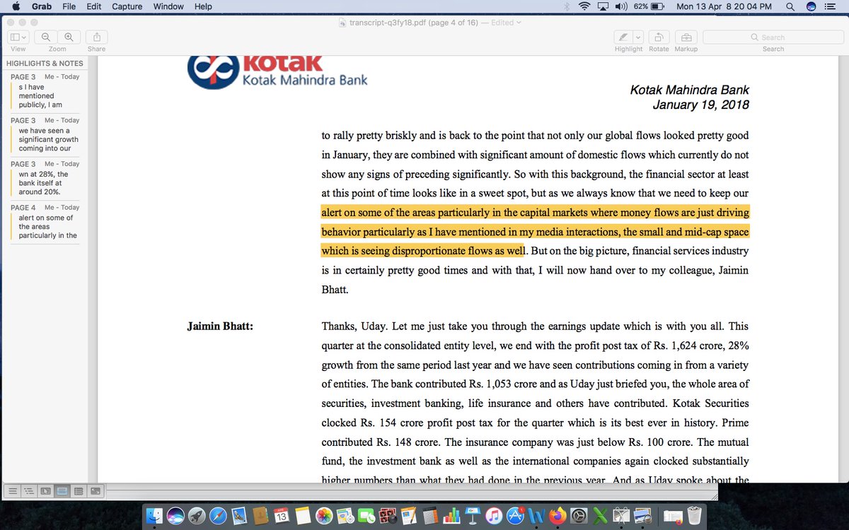Open Photos in the Dock

pos(324,516)
